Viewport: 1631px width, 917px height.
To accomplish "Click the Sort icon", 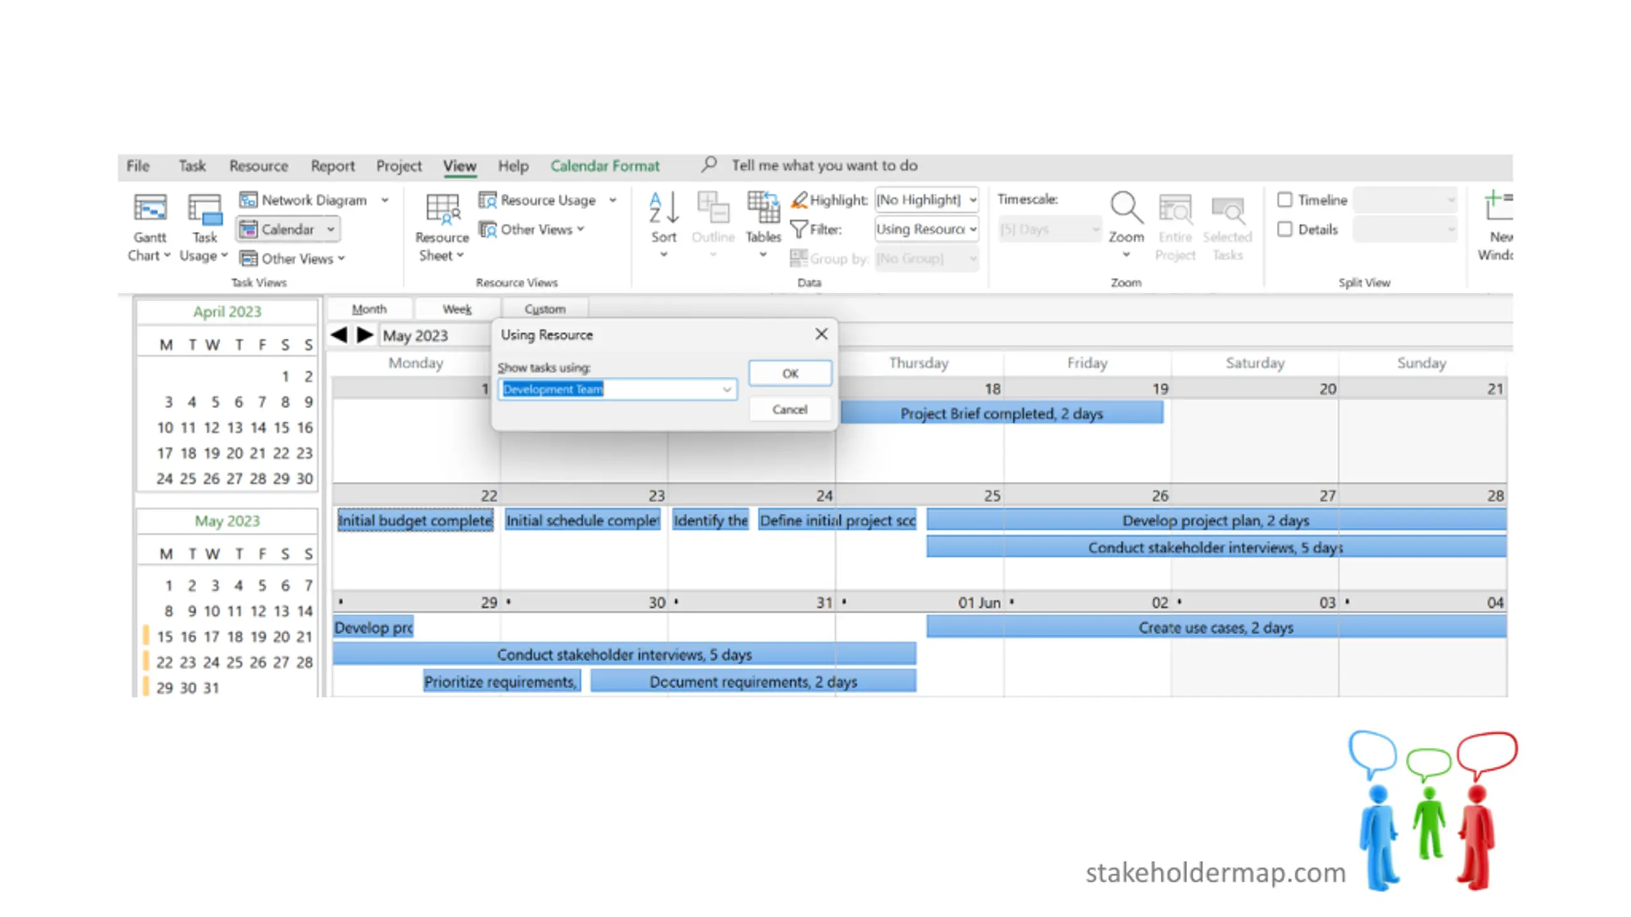I will coord(664,208).
